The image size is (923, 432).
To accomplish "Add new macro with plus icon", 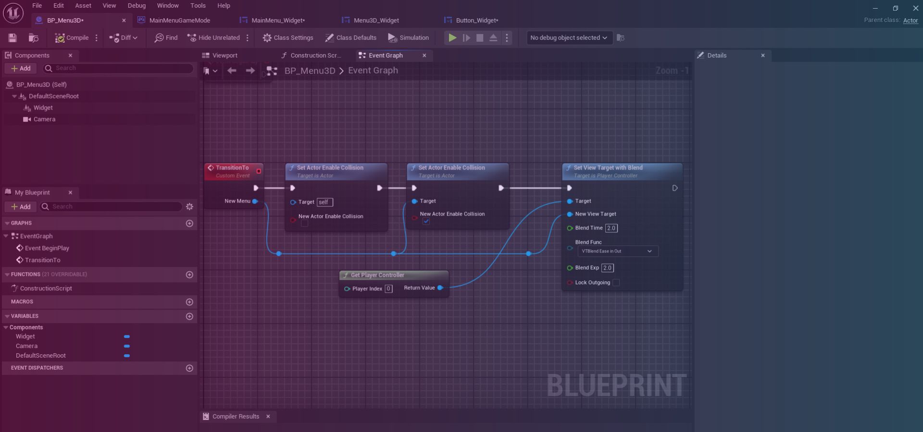I will click(x=189, y=302).
